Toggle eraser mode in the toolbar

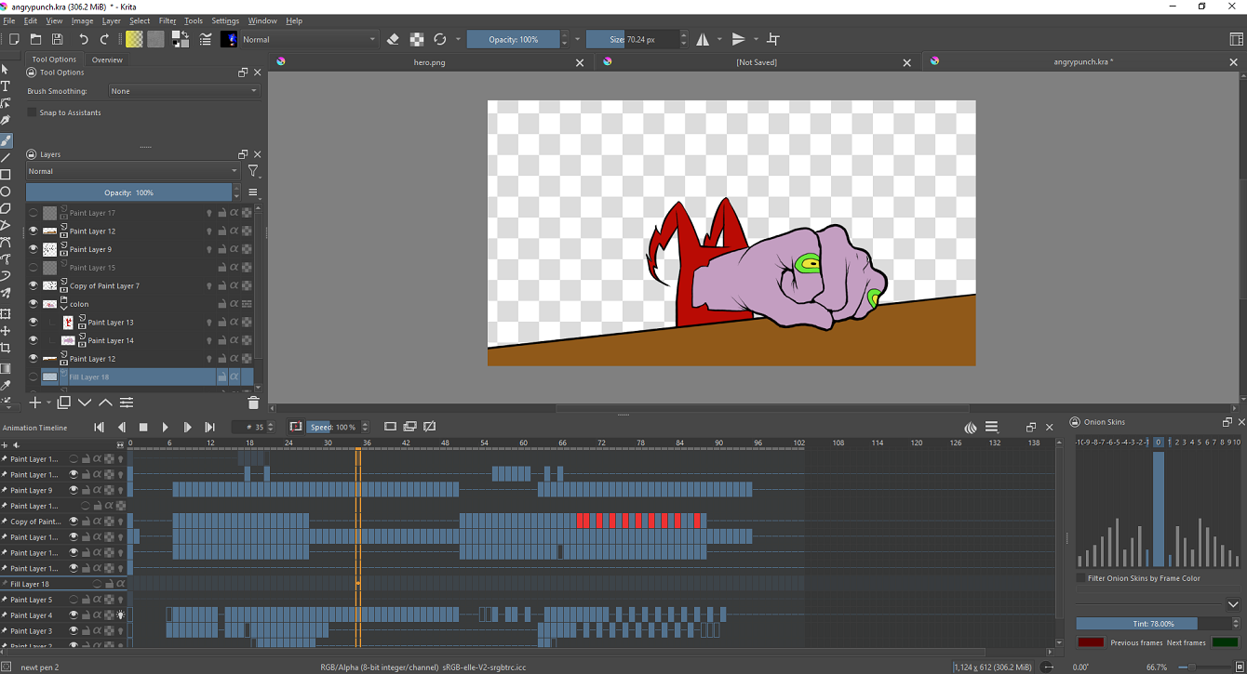tap(393, 39)
